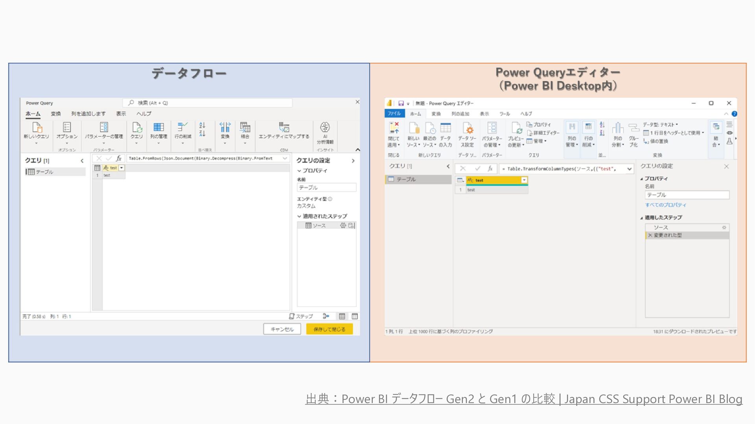Image resolution: width=755 pixels, height=424 pixels.
Task: Open 表示 tab in dataflow window
Action: [x=121, y=114]
